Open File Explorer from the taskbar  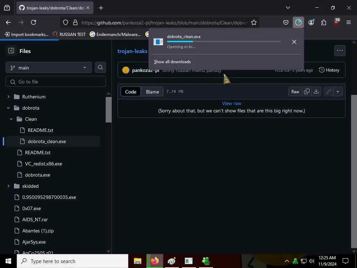tap(137, 261)
